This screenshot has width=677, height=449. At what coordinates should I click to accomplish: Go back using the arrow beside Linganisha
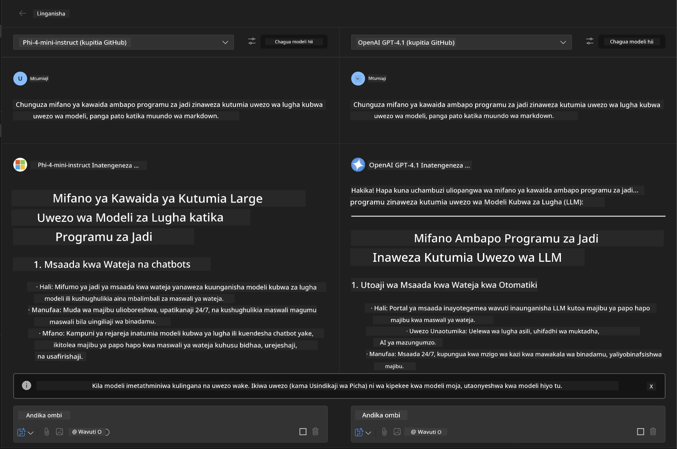(22, 13)
